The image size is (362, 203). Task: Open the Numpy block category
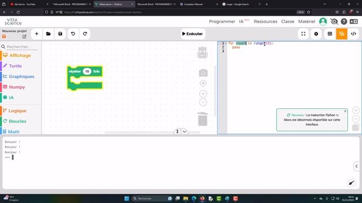pos(16,87)
